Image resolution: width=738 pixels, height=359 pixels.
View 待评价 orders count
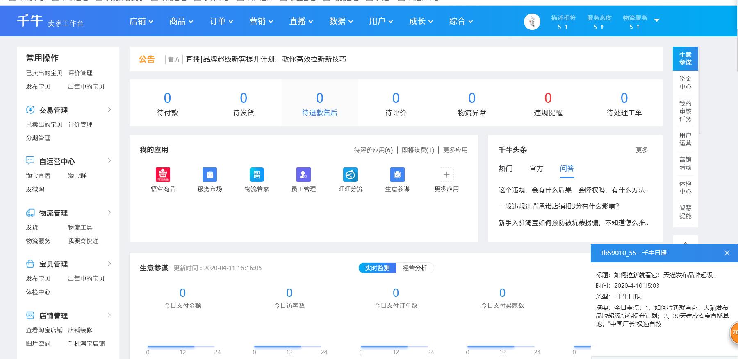[x=396, y=104]
